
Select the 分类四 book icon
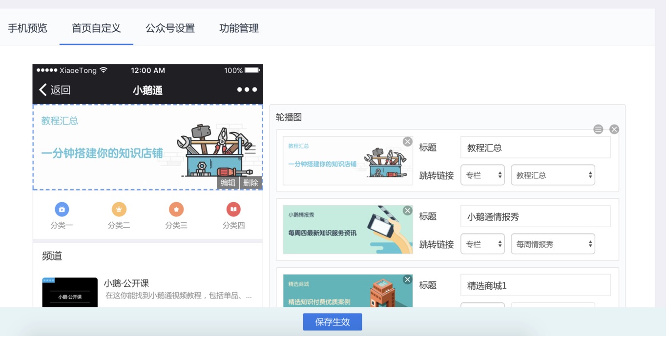tap(233, 209)
